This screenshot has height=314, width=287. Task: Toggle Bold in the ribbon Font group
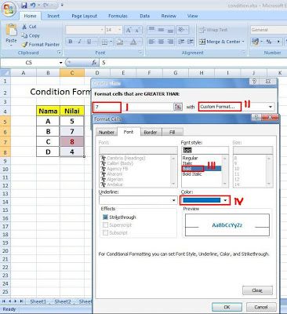[71, 42]
